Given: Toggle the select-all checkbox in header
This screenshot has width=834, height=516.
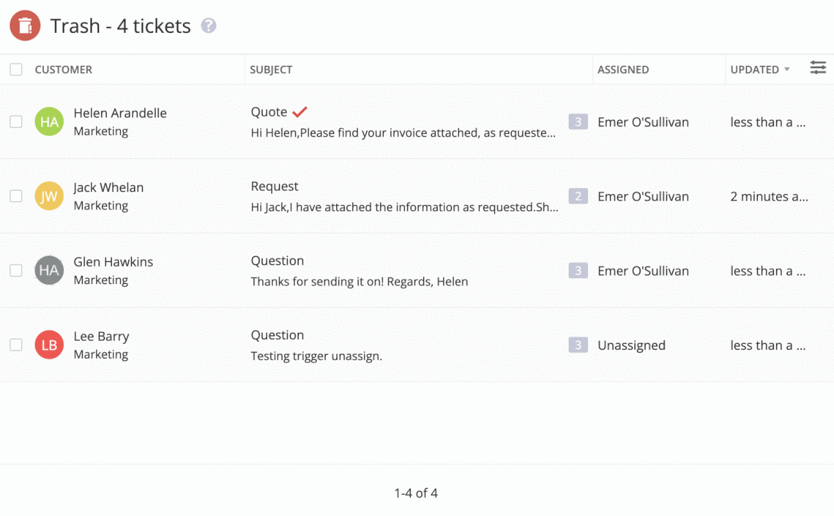Looking at the screenshot, I should [x=16, y=69].
